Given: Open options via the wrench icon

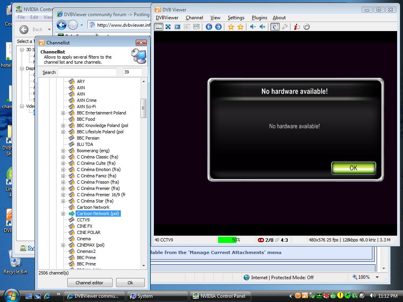Looking at the screenshot, I should coord(285,27).
